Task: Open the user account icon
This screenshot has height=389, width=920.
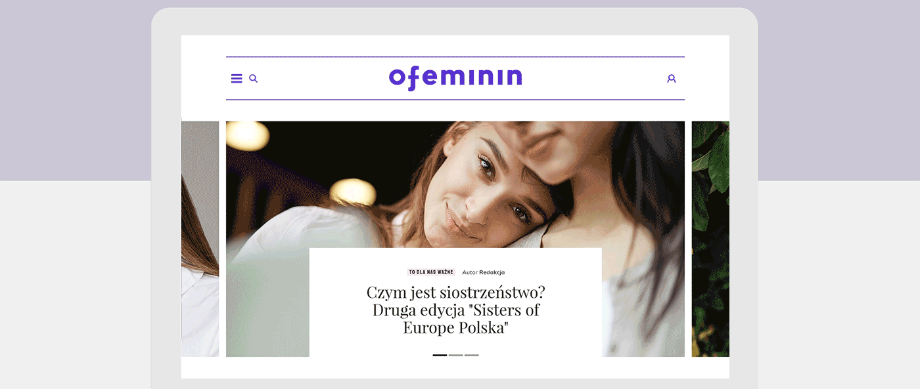Action: click(672, 79)
